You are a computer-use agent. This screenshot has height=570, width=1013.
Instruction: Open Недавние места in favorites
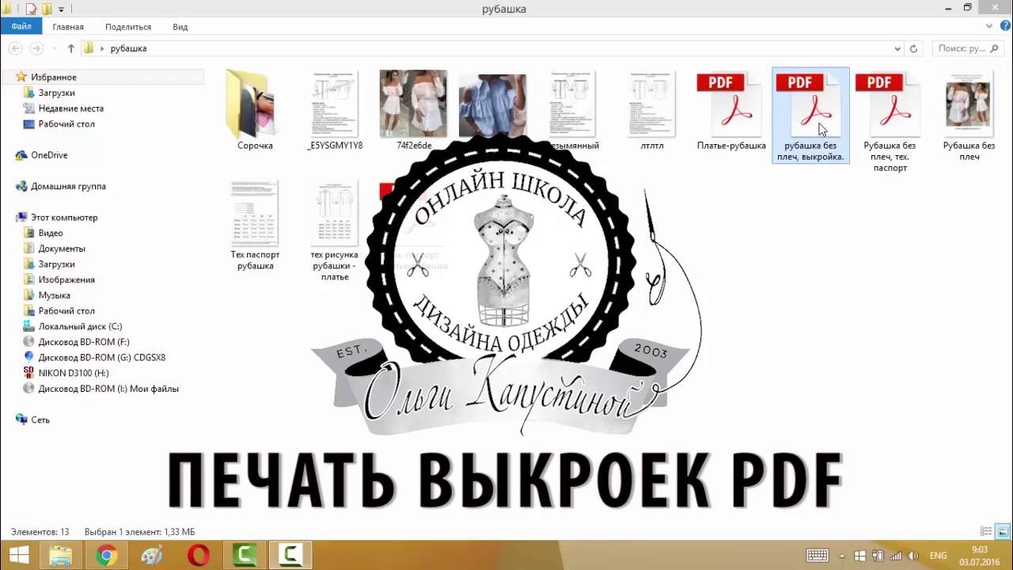click(70, 108)
